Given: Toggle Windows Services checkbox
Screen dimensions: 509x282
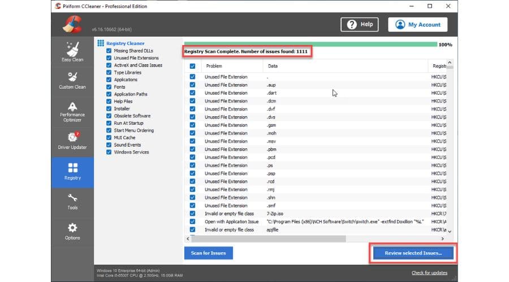Looking at the screenshot, I should click(109, 152).
